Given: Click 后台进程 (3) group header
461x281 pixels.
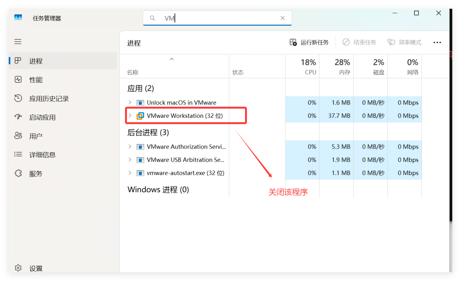Looking at the screenshot, I should click(x=148, y=132).
